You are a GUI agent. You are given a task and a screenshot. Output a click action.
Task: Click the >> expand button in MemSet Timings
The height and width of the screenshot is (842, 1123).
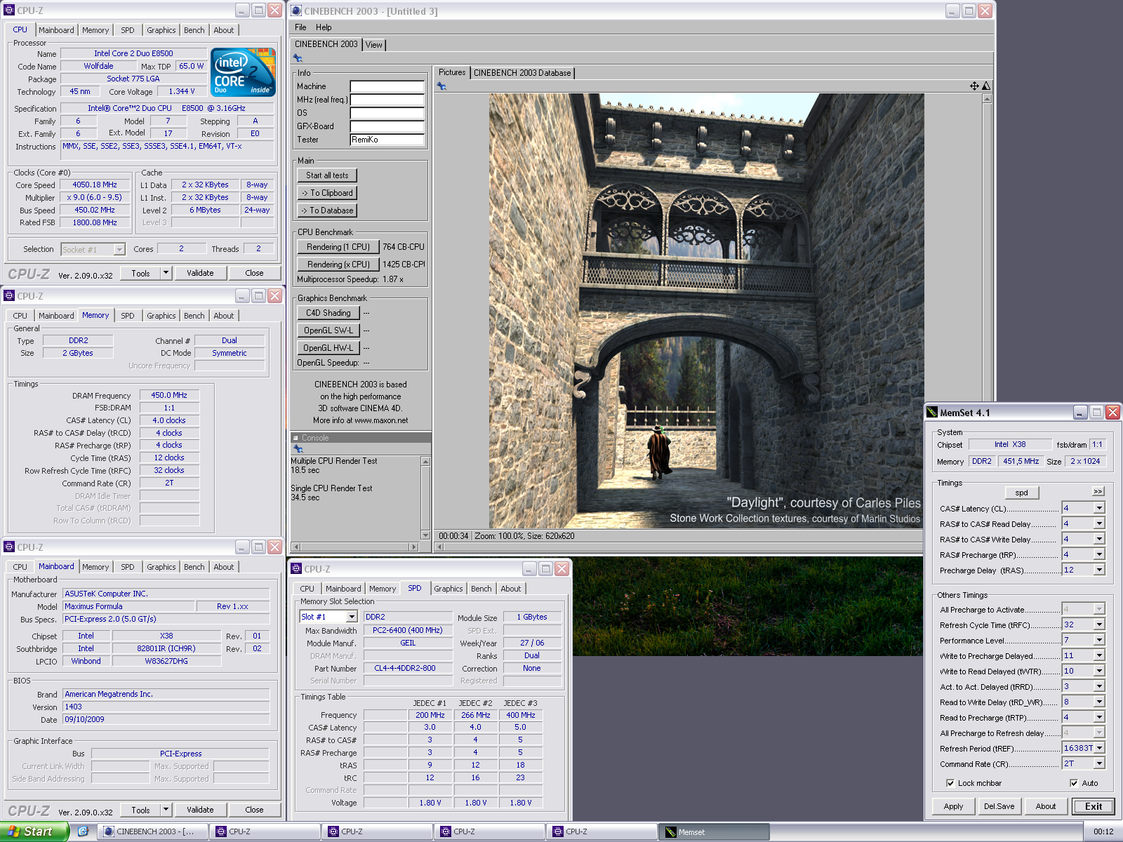(1098, 492)
